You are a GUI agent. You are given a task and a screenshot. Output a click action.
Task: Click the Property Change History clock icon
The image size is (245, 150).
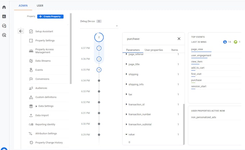tap(31, 142)
